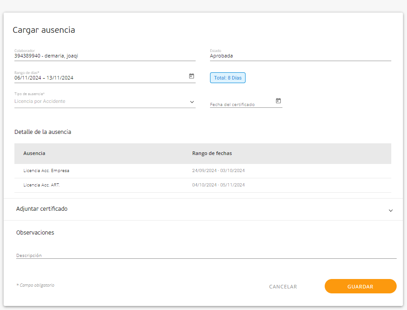
Task: Click the Rango de días date field
Action: pos(99,78)
